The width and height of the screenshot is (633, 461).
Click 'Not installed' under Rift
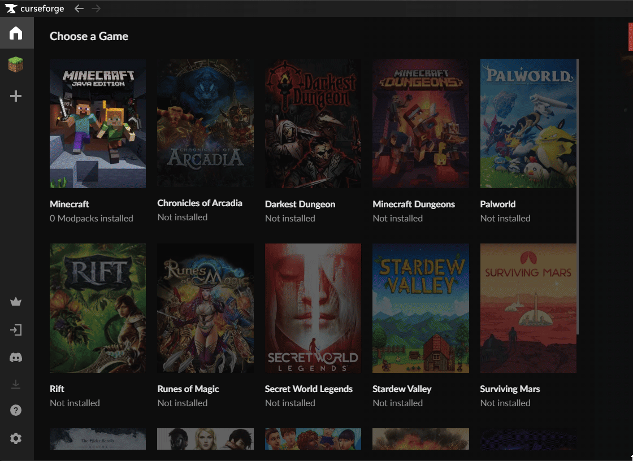pos(75,403)
